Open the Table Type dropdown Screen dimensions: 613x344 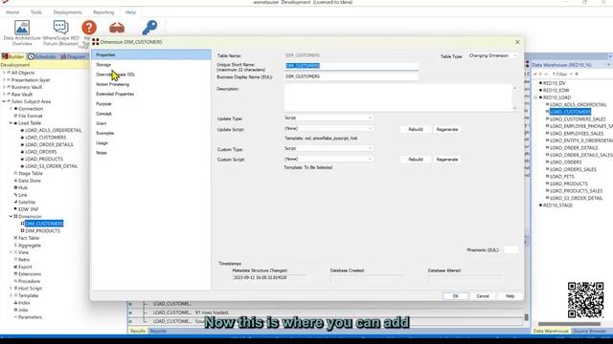click(x=492, y=55)
